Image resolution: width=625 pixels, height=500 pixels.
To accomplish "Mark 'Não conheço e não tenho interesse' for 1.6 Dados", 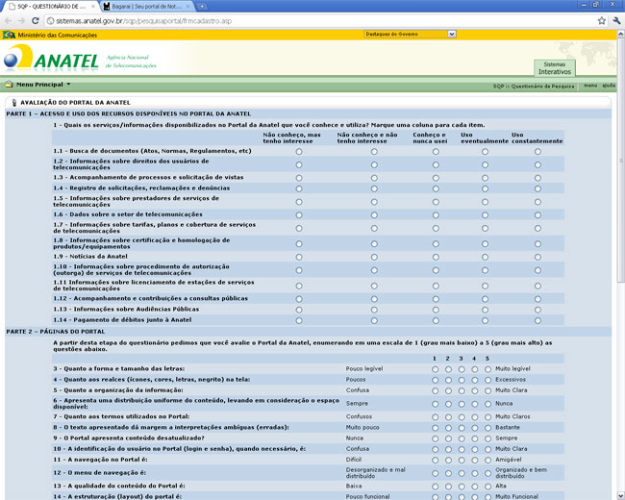I will tap(374, 215).
